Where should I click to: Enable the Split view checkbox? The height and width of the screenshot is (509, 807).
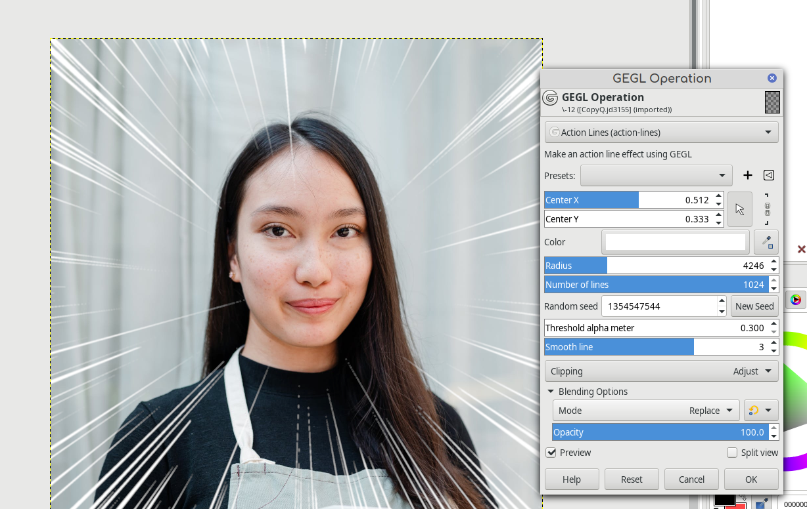(x=732, y=453)
